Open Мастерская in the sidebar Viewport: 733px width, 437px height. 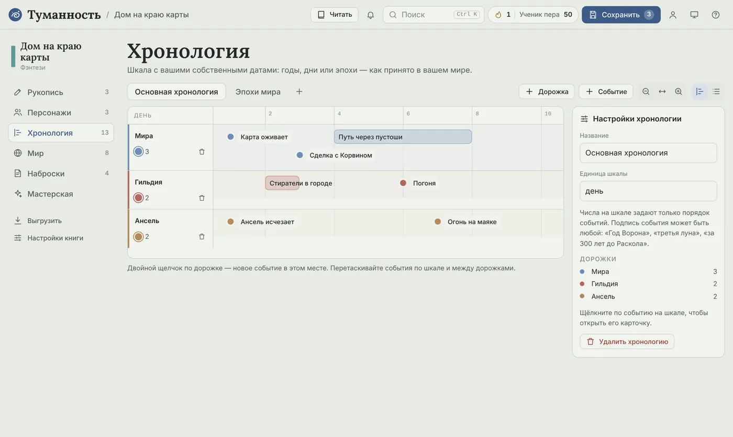point(61,194)
